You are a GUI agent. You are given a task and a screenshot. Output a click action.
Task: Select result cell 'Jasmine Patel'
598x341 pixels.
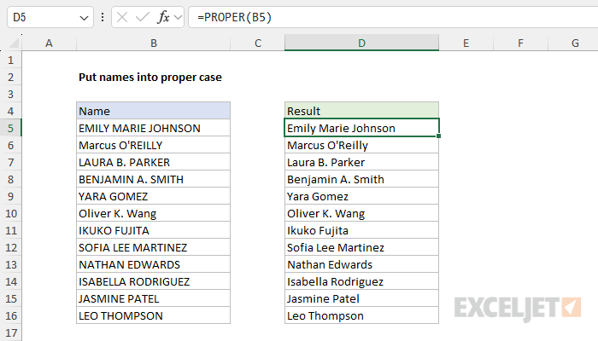click(361, 298)
